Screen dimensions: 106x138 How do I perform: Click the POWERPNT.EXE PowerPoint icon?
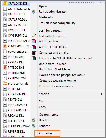click(x=5, y=46)
